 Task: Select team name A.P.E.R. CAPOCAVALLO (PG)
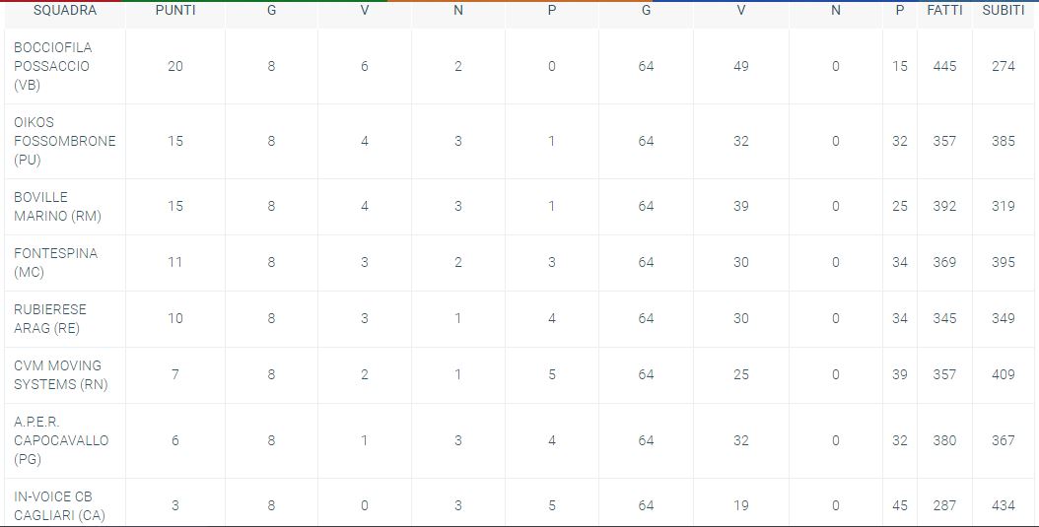[x=61, y=440]
